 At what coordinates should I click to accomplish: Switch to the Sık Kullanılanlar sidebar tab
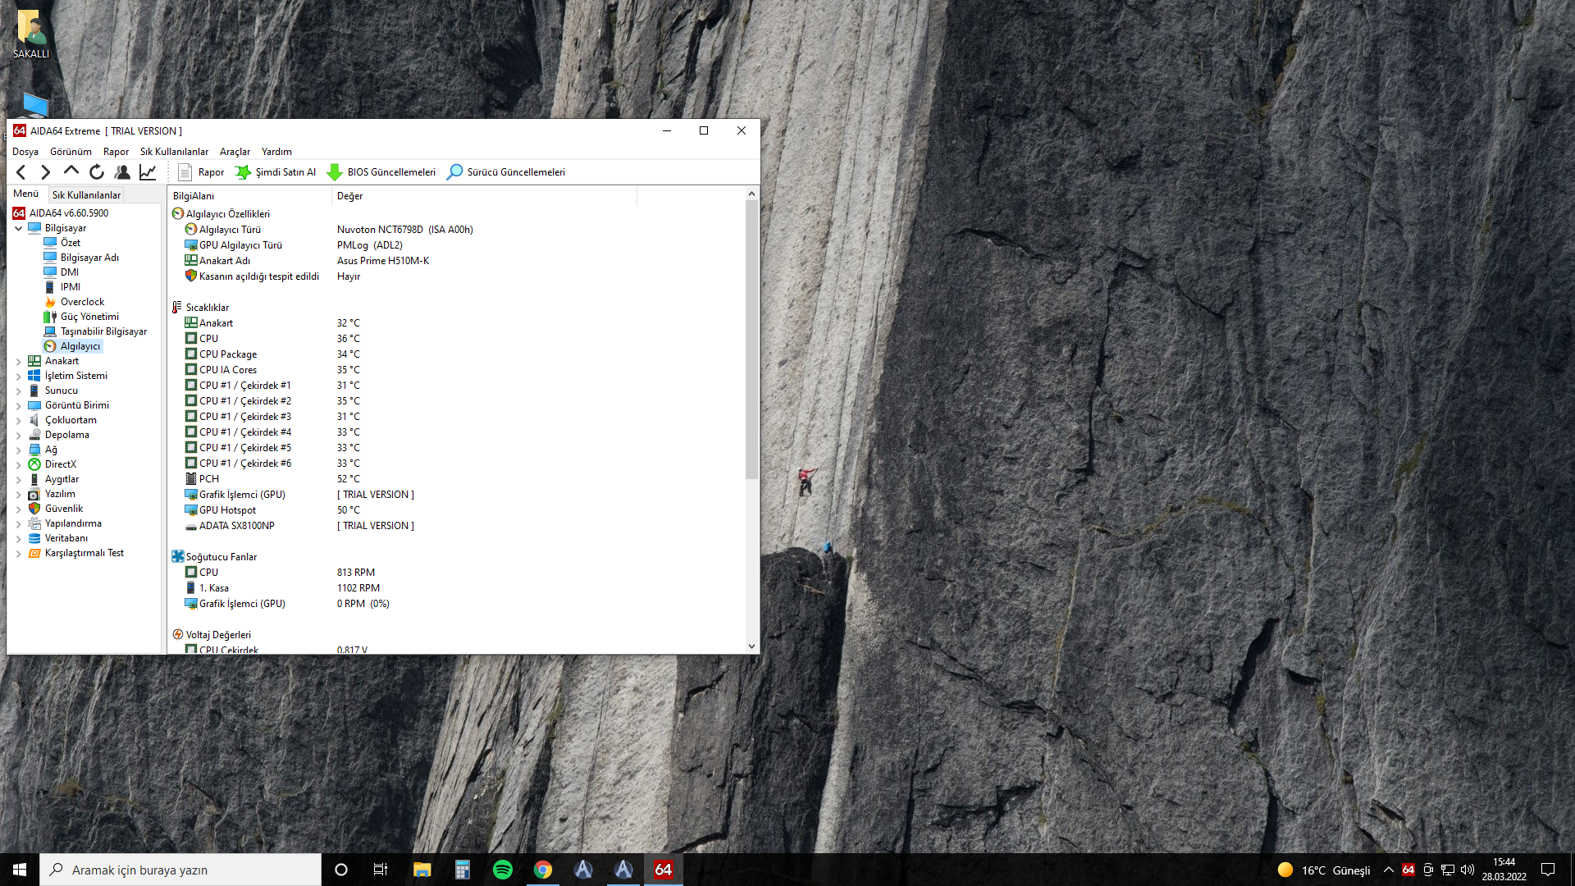[86, 194]
